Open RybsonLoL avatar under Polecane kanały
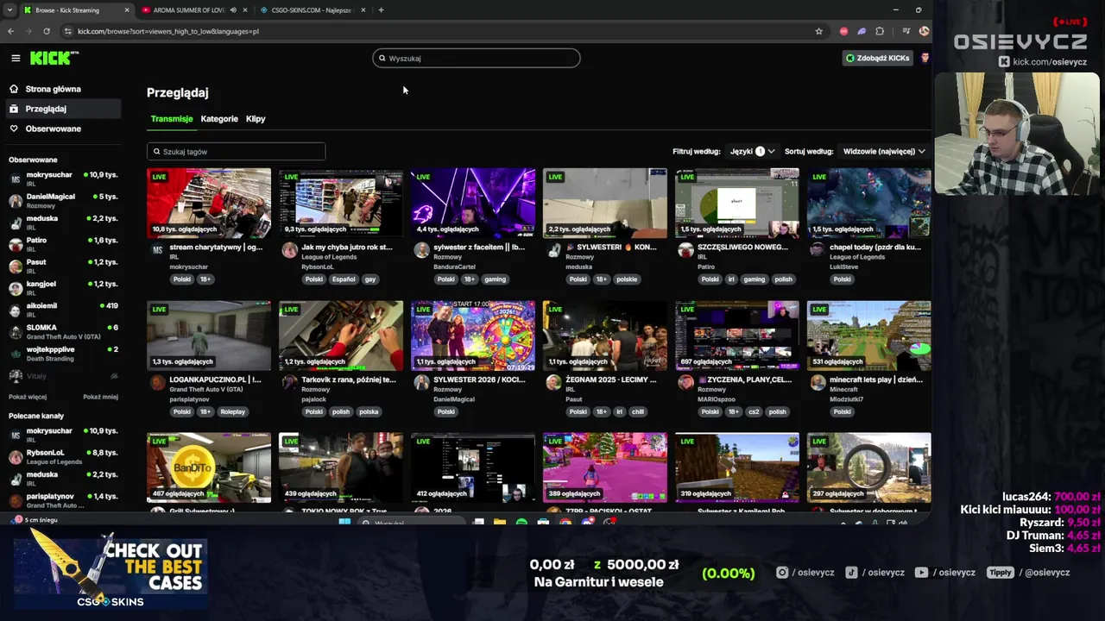Viewport: 1105px width, 621px height. point(16,457)
